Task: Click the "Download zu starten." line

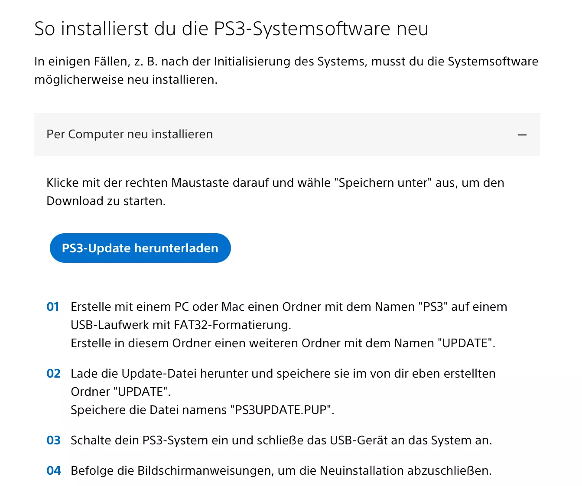Action: point(106,201)
